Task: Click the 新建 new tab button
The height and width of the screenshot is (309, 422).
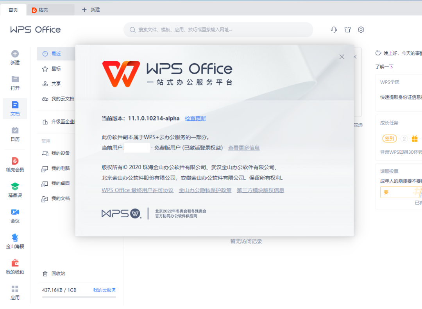Action: coord(91,10)
